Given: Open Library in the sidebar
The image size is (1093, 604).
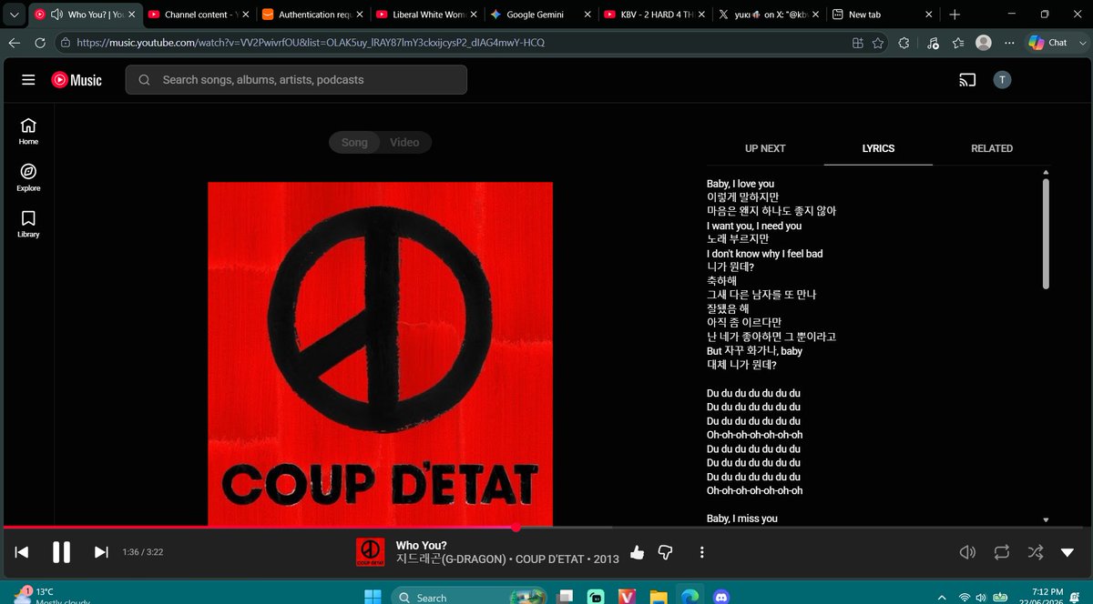Looking at the screenshot, I should point(28,224).
